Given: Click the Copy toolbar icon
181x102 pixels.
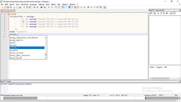Looking at the screenshot, I should click(x=27, y=7).
